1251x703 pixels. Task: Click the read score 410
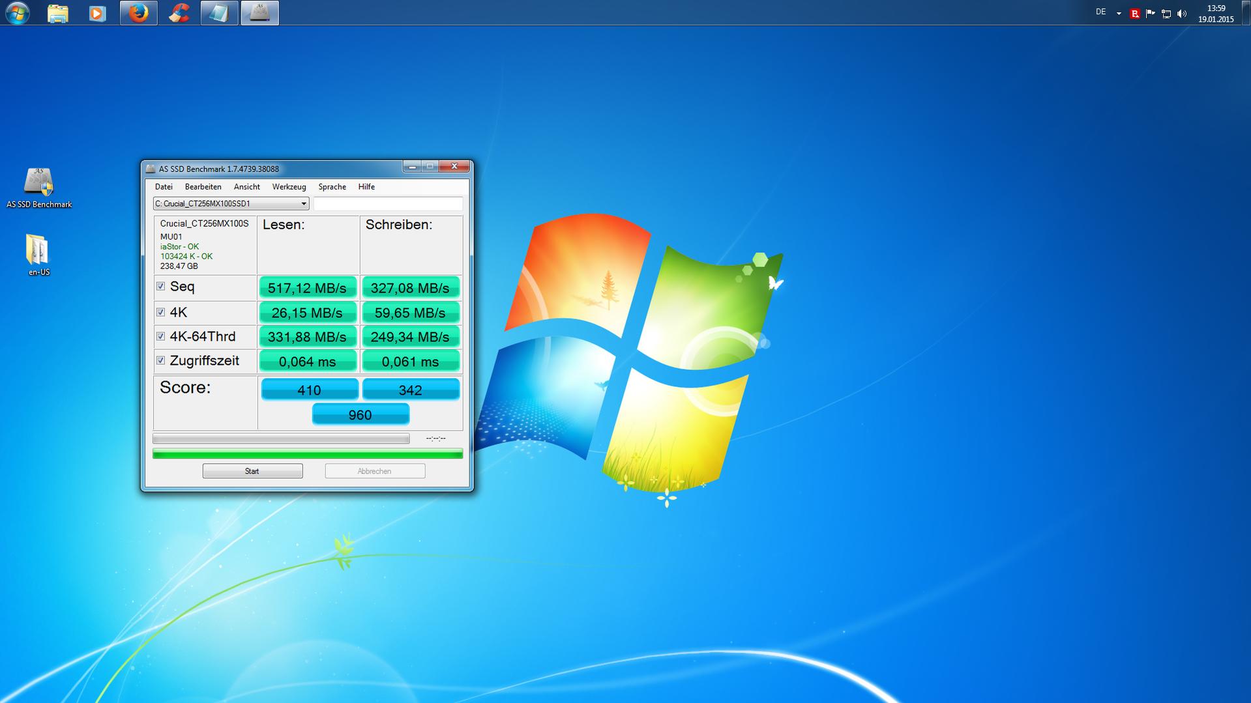(310, 390)
